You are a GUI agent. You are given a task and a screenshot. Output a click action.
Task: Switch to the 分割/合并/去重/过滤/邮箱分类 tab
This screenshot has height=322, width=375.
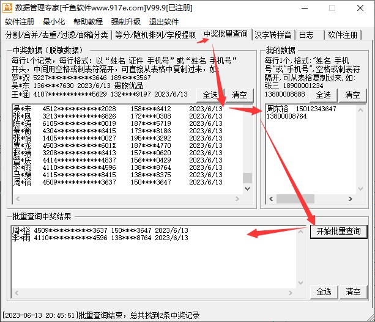pos(57,35)
